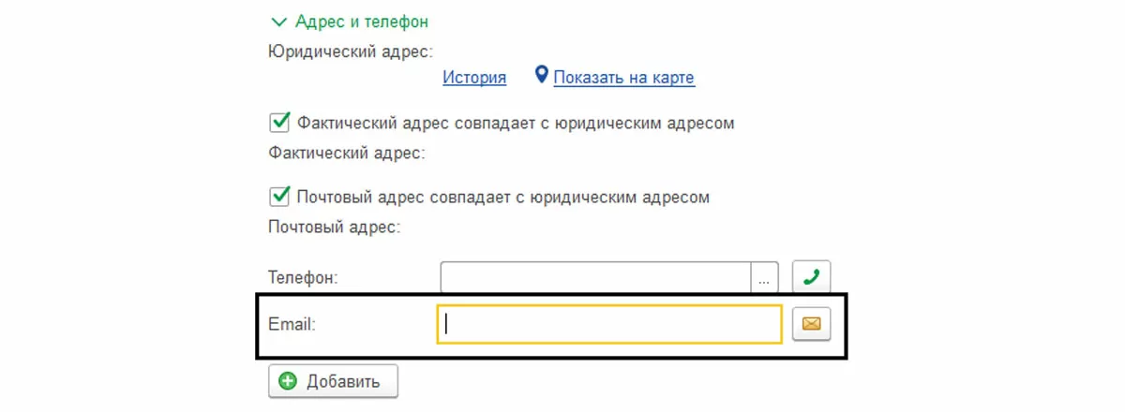The width and height of the screenshot is (1125, 412).
Task: Collapse the Адрес и телефон section chevron
Action: [x=277, y=21]
